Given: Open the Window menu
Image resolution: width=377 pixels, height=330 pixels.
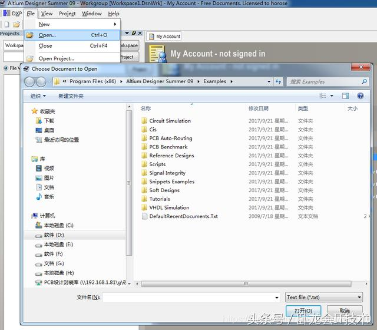Looking at the screenshot, I should [92, 14].
